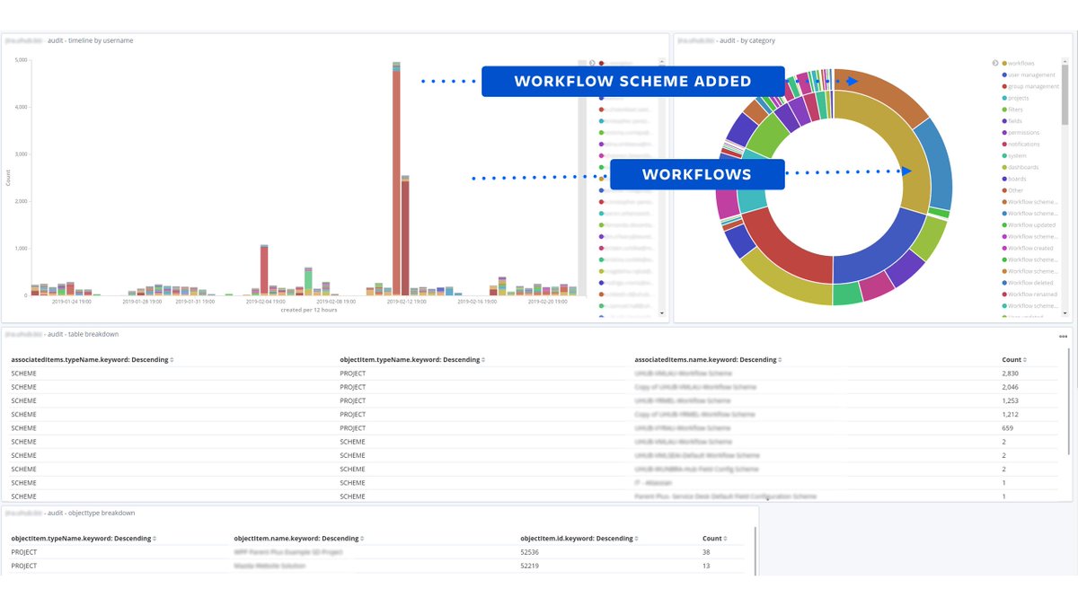Click the Workflow renamed legend icon
The height and width of the screenshot is (606, 1078).
1005,294
